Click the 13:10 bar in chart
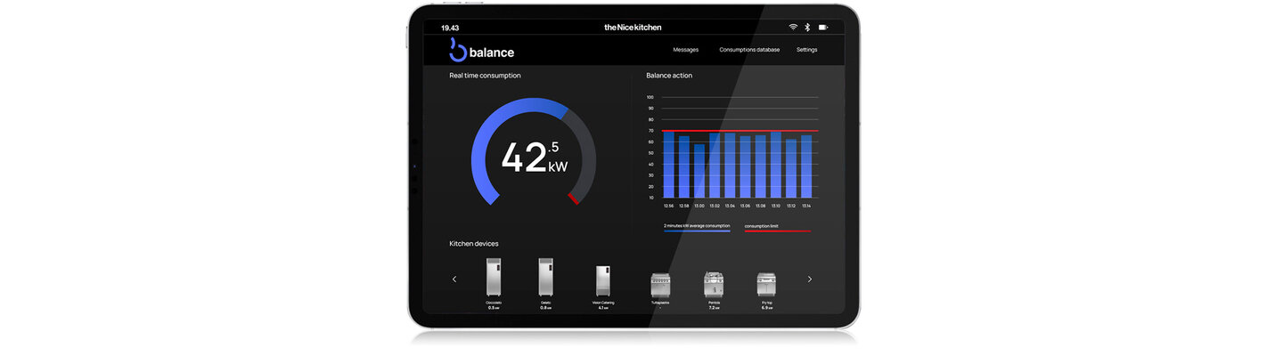The image size is (1267, 356). (x=776, y=165)
